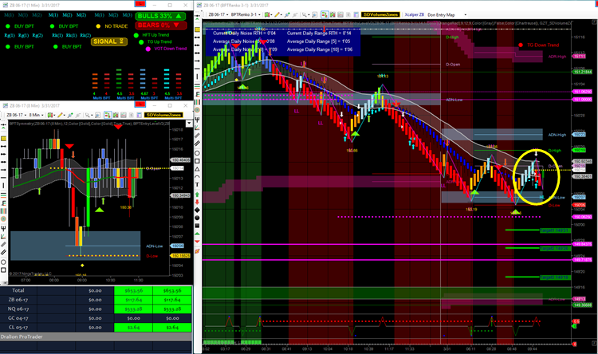Toggle the red L box in 1 Min title bar
The width and height of the screenshot is (598, 354).
(140, 3)
